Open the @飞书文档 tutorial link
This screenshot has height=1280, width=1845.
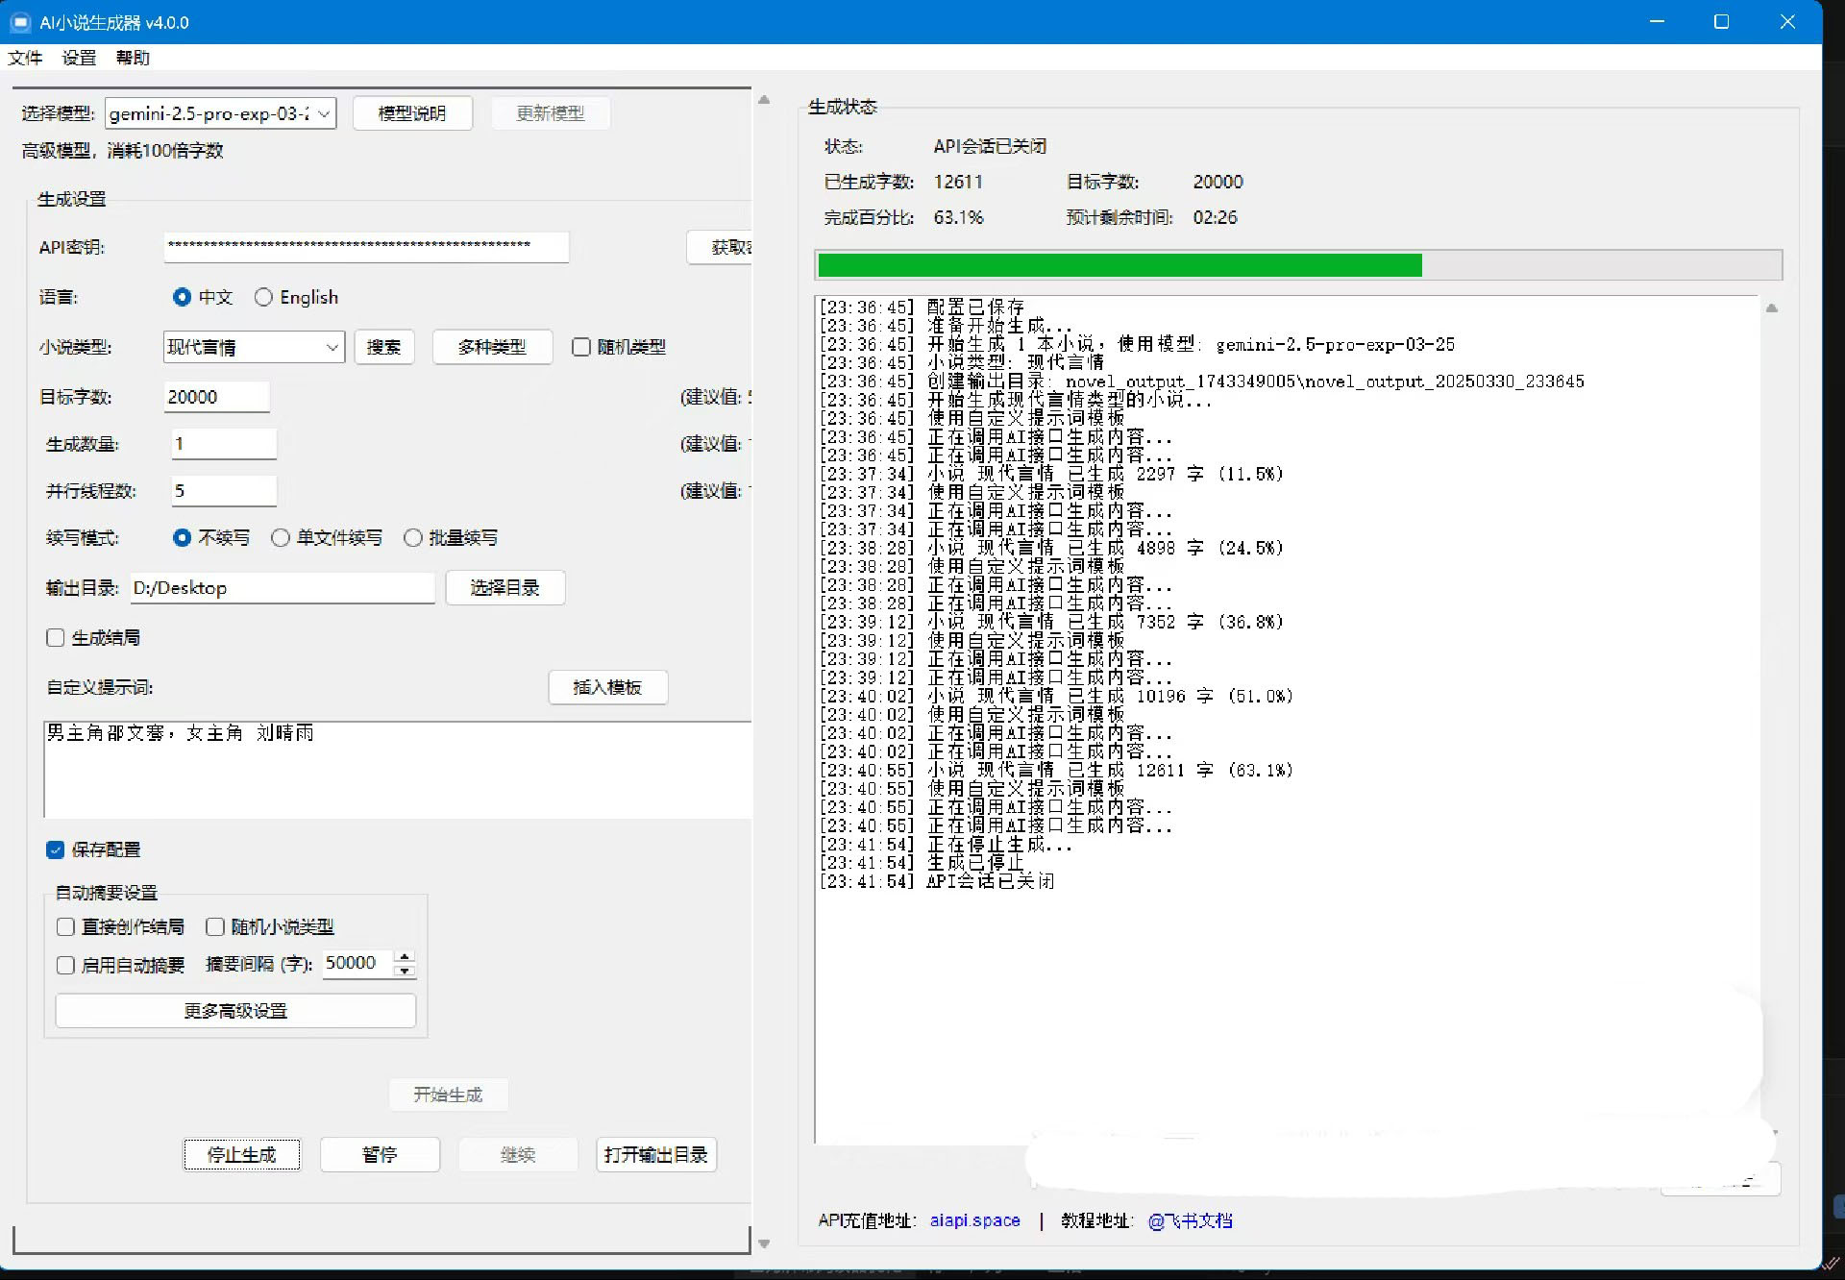1190,1220
